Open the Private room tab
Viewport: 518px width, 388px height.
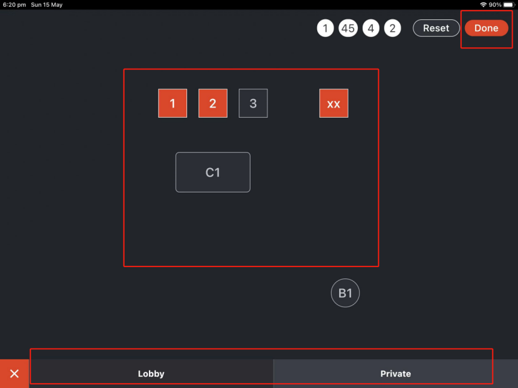[x=395, y=374]
